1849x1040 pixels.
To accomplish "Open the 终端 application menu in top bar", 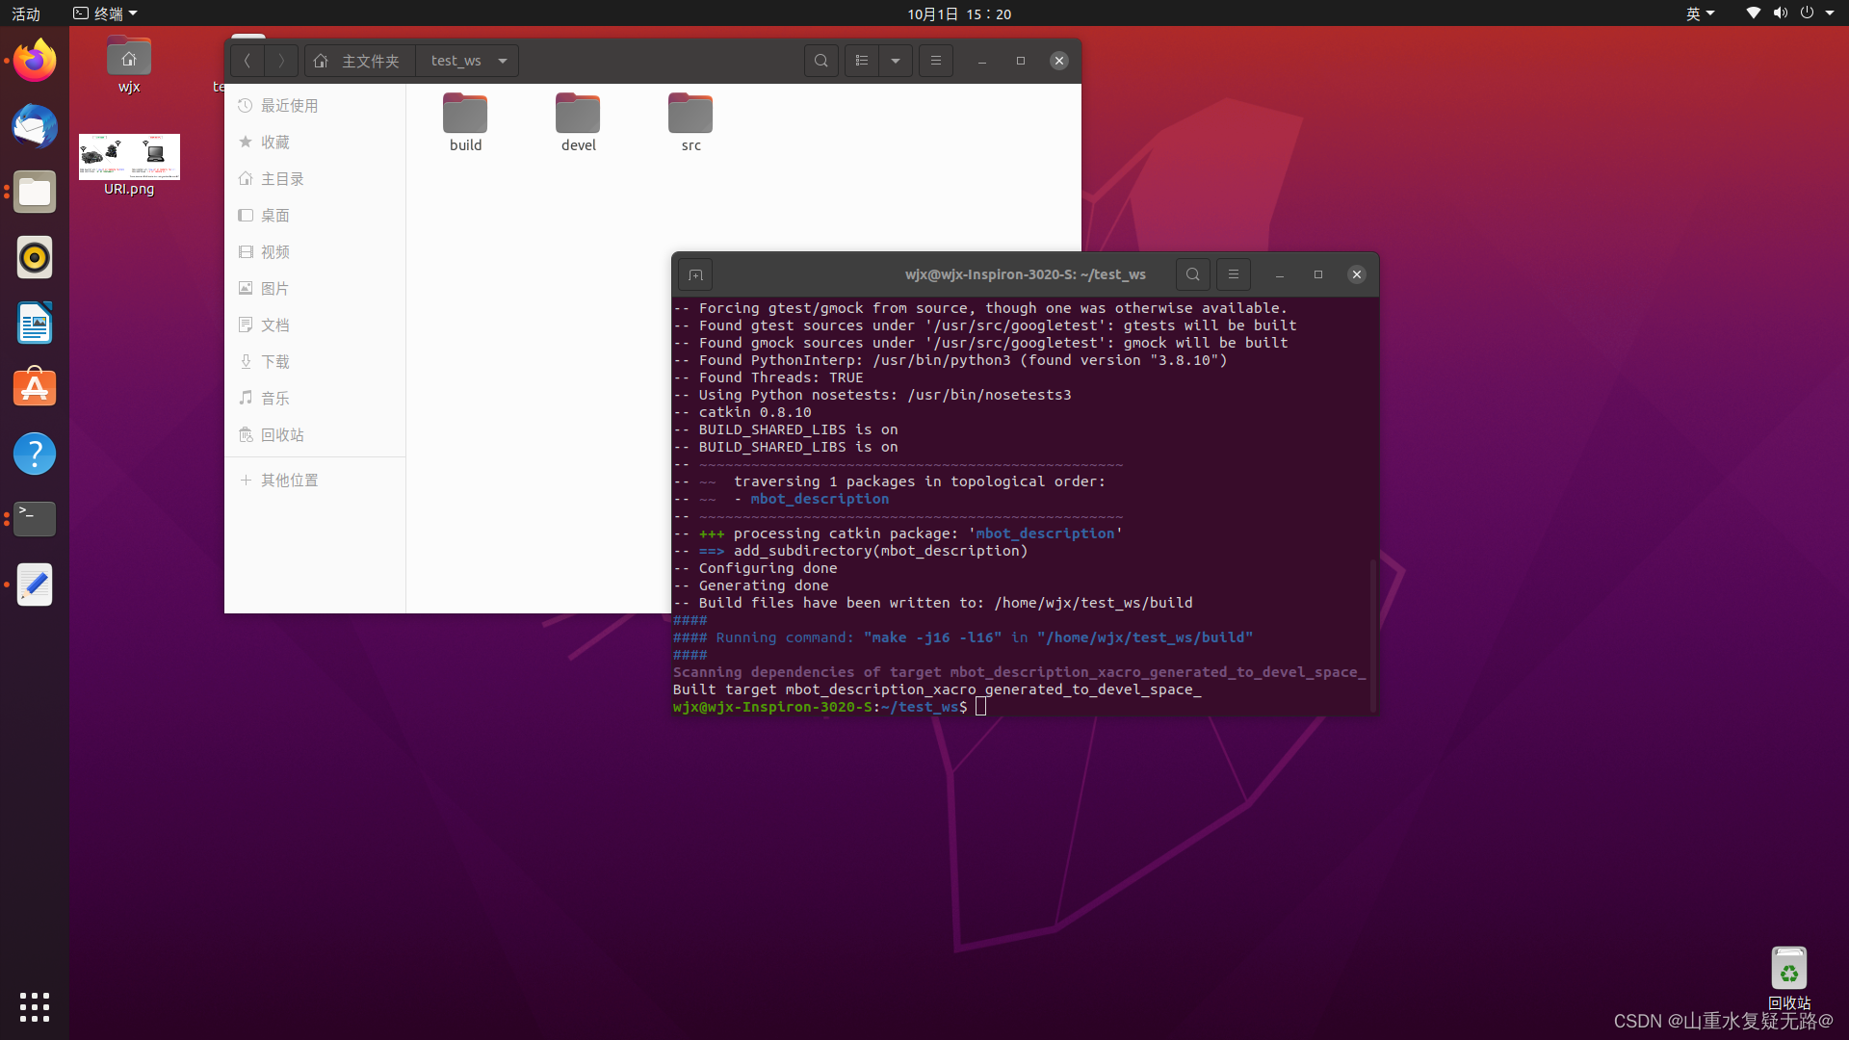I will tap(106, 13).
